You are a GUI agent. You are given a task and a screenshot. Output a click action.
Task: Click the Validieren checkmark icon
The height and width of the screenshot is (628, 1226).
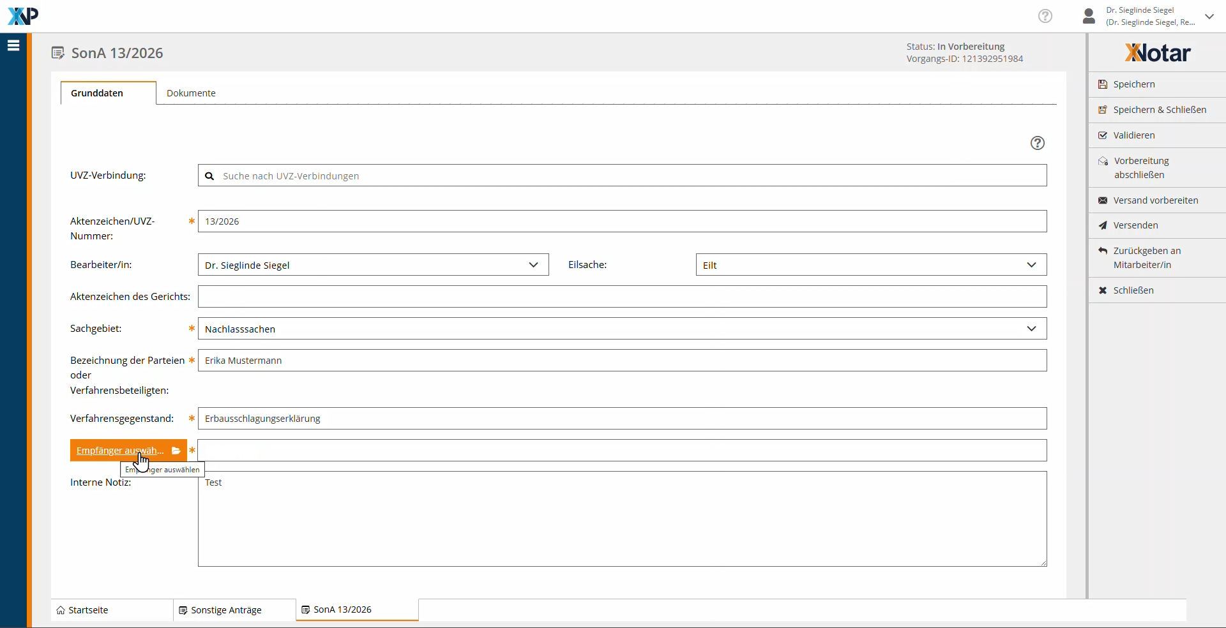tap(1102, 135)
